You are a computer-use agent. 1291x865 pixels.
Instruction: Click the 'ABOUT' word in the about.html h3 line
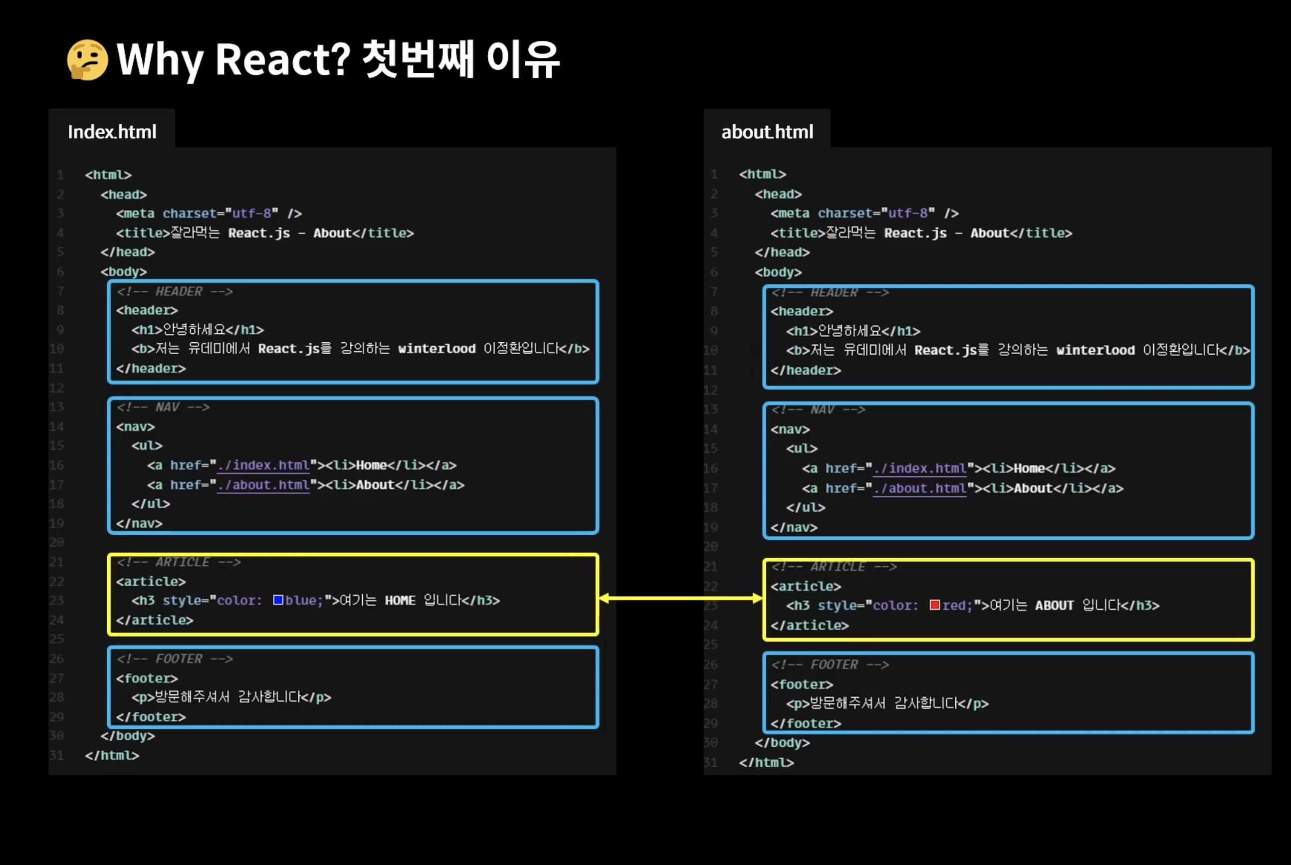1054,605
